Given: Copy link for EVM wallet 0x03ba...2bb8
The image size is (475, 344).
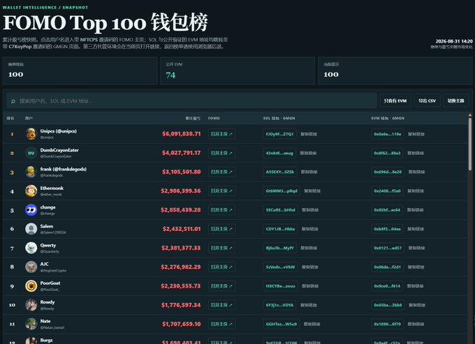Looking at the screenshot, I should [x=417, y=305].
